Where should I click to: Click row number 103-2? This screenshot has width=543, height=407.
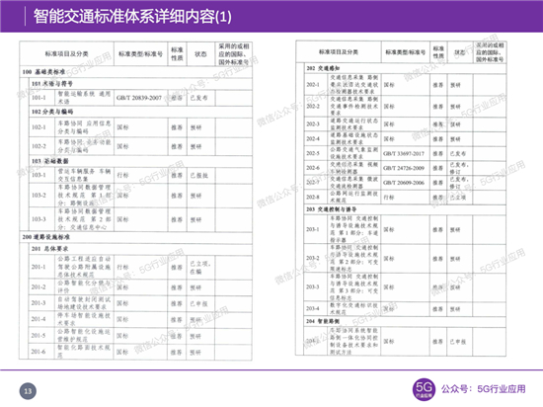(x=39, y=195)
